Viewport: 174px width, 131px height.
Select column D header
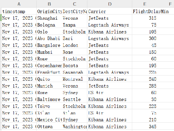tap(110, 4)
